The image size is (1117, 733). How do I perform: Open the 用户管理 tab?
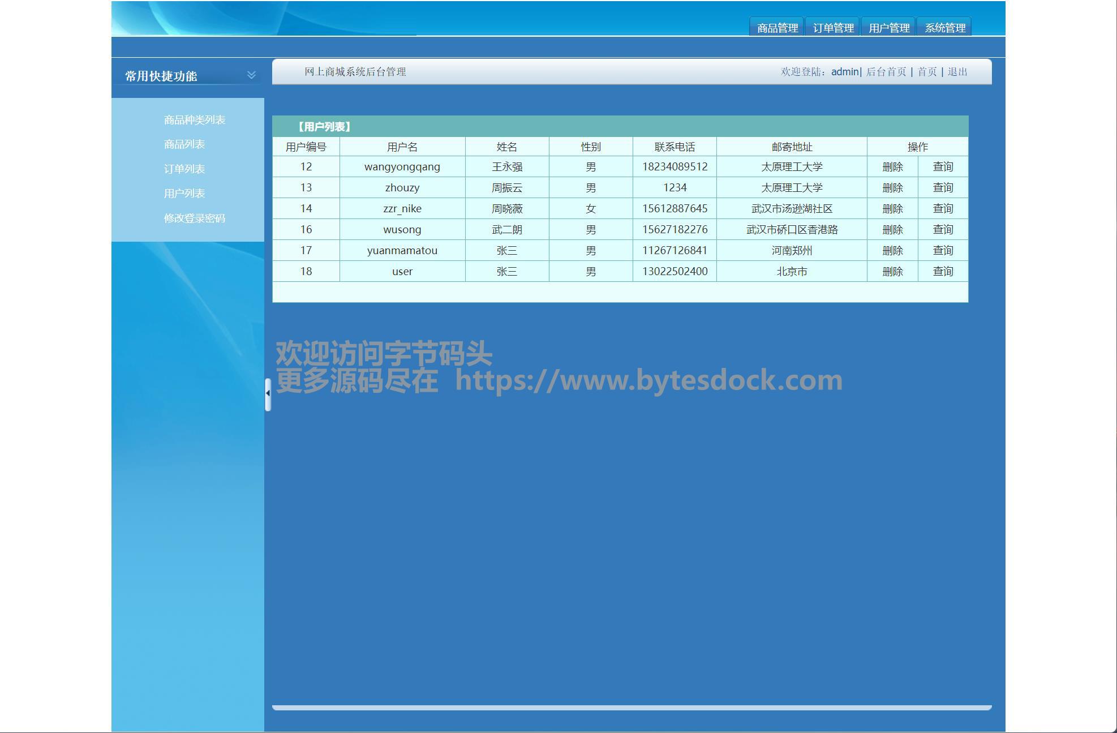888,28
